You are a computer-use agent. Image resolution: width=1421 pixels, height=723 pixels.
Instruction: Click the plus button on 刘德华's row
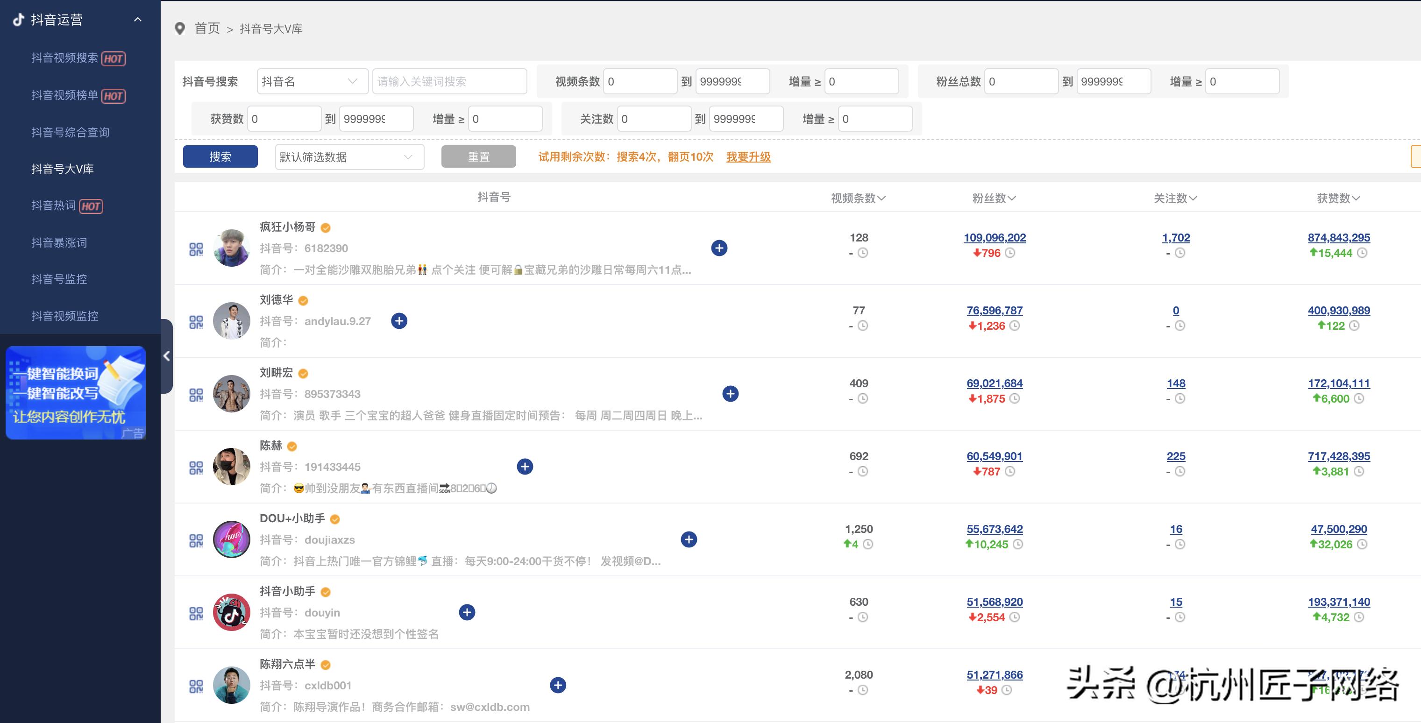399,320
